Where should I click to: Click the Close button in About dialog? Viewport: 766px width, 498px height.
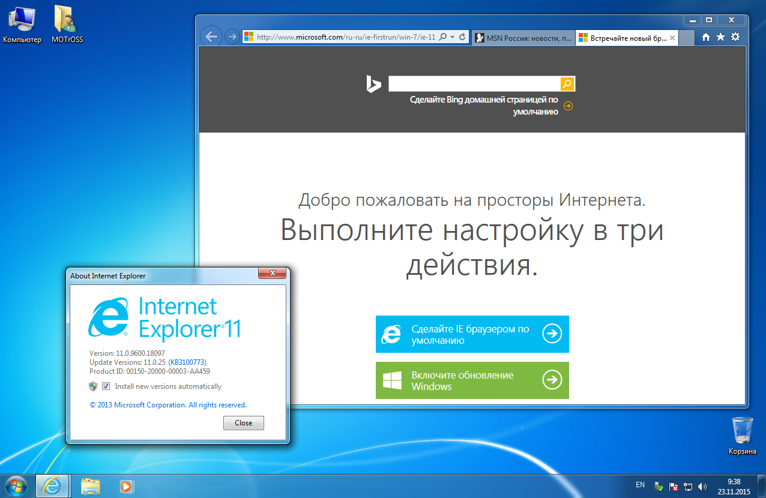244,423
